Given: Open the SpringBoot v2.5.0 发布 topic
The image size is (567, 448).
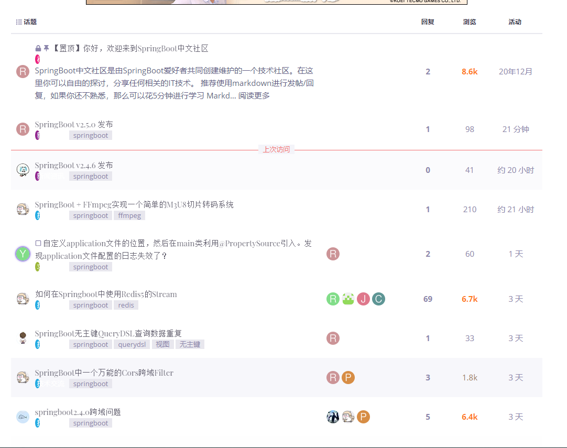Looking at the screenshot, I should [x=74, y=124].
